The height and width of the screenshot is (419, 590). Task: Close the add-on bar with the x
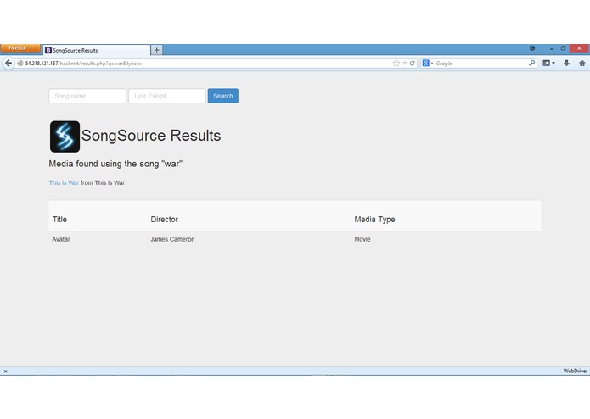tap(5, 372)
